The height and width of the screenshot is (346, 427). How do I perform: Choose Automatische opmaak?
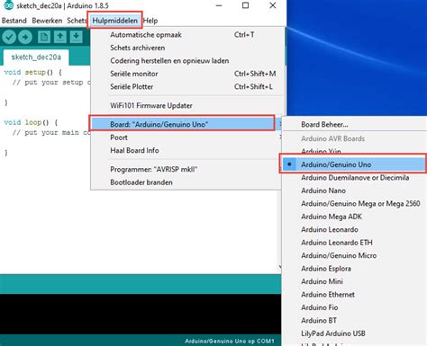186,35
